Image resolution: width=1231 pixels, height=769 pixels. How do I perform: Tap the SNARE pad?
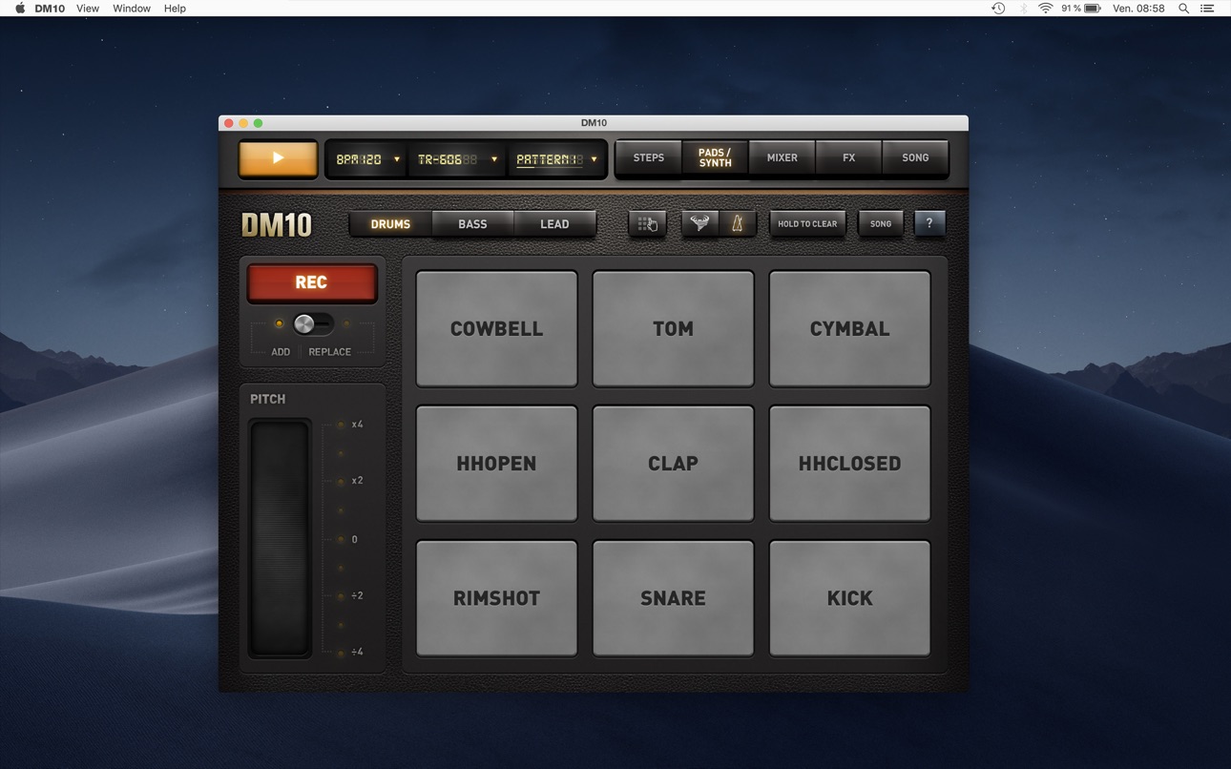(x=673, y=598)
